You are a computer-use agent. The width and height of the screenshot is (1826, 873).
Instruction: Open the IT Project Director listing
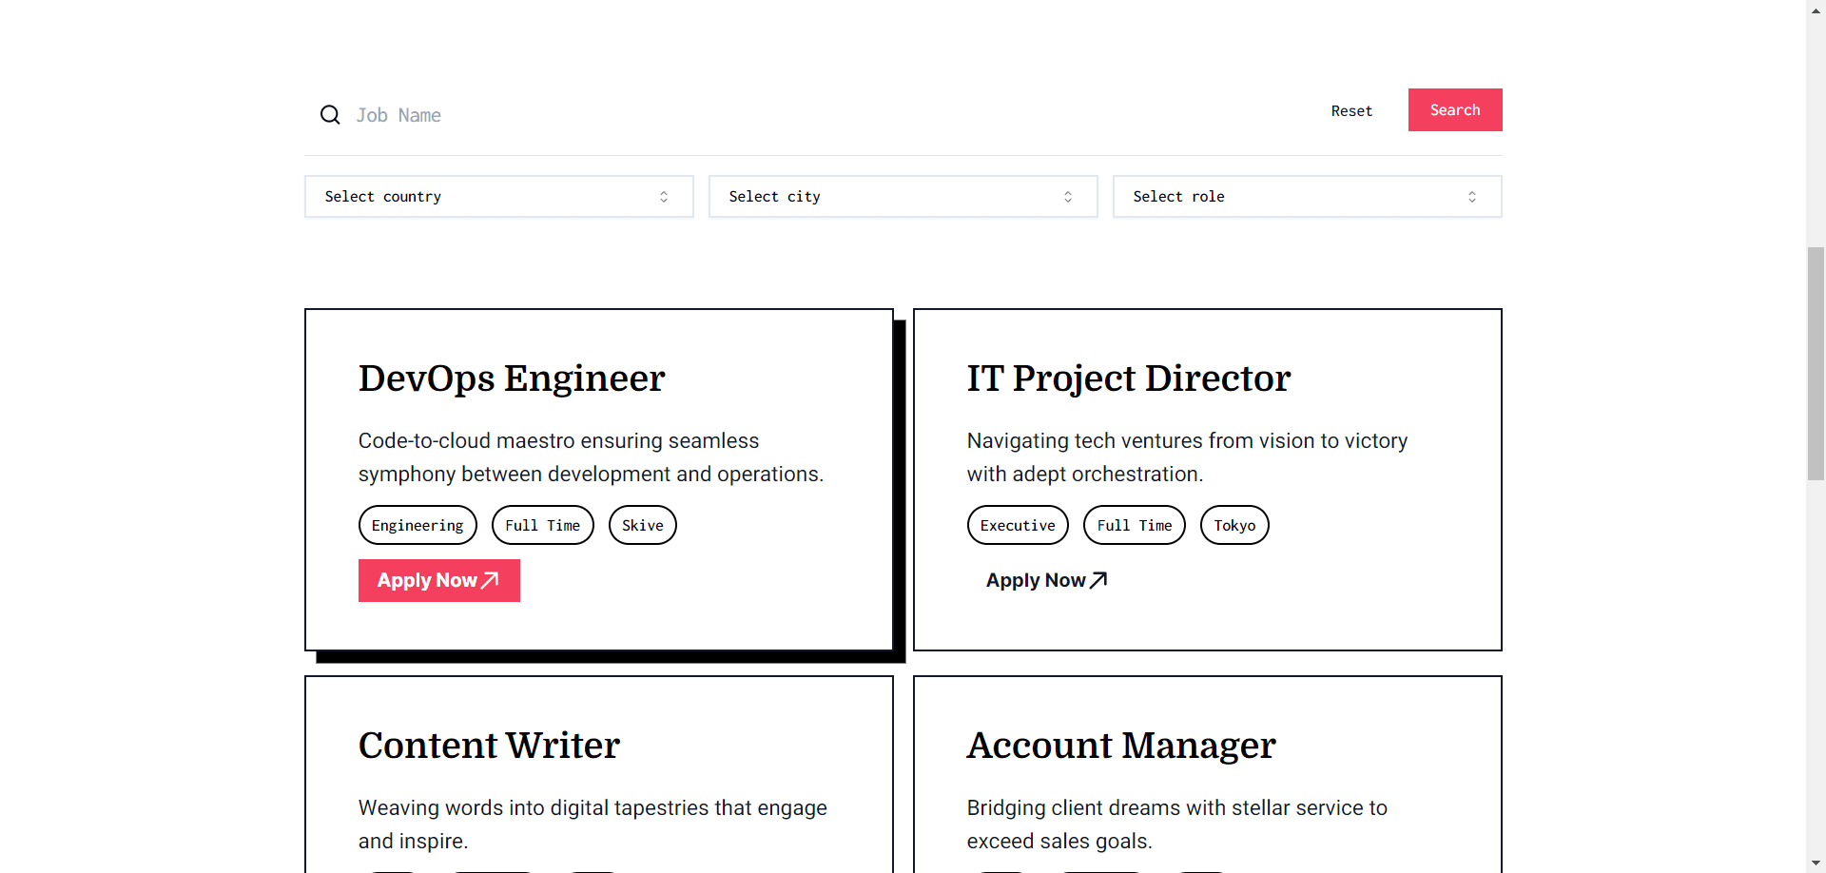point(1129,378)
